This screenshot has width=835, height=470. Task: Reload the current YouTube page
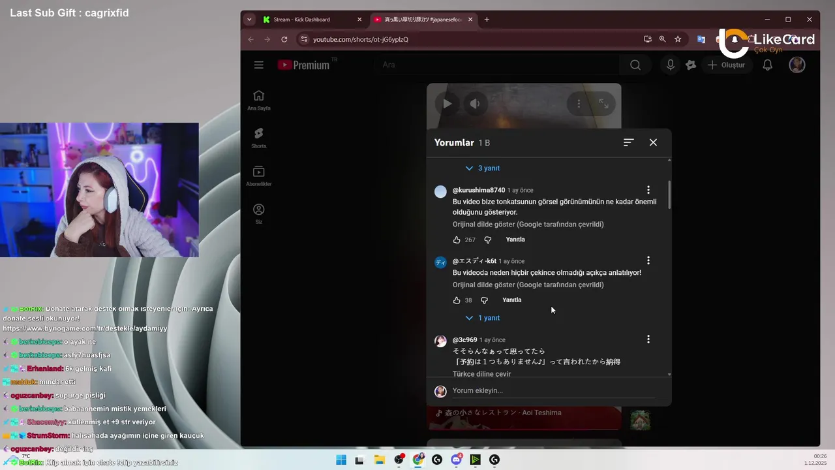point(284,39)
